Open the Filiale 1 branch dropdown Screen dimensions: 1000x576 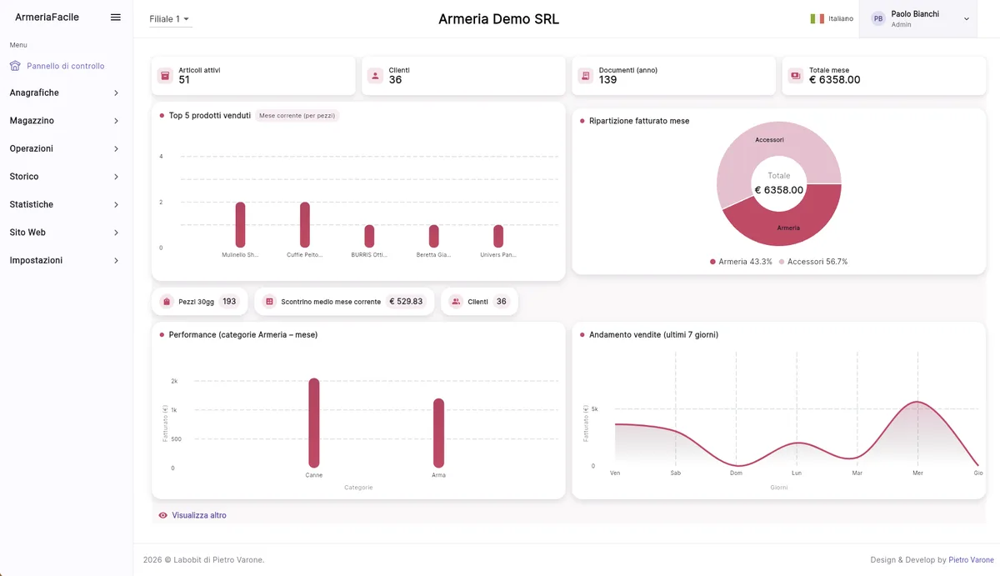pos(170,18)
